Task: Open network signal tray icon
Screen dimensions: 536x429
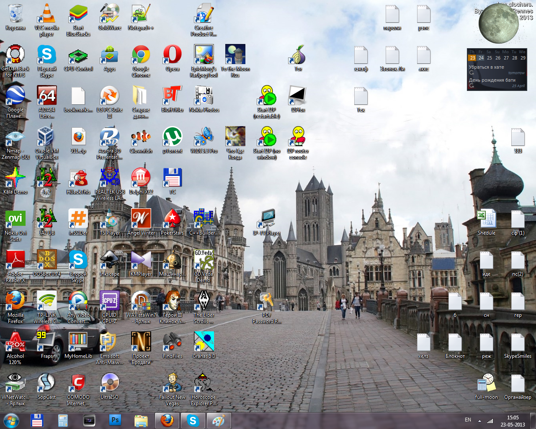Action: click(490, 421)
